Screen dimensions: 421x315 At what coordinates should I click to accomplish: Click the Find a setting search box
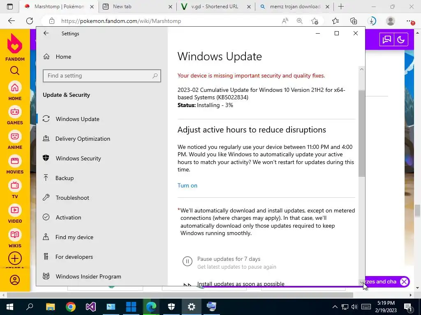[x=102, y=76]
